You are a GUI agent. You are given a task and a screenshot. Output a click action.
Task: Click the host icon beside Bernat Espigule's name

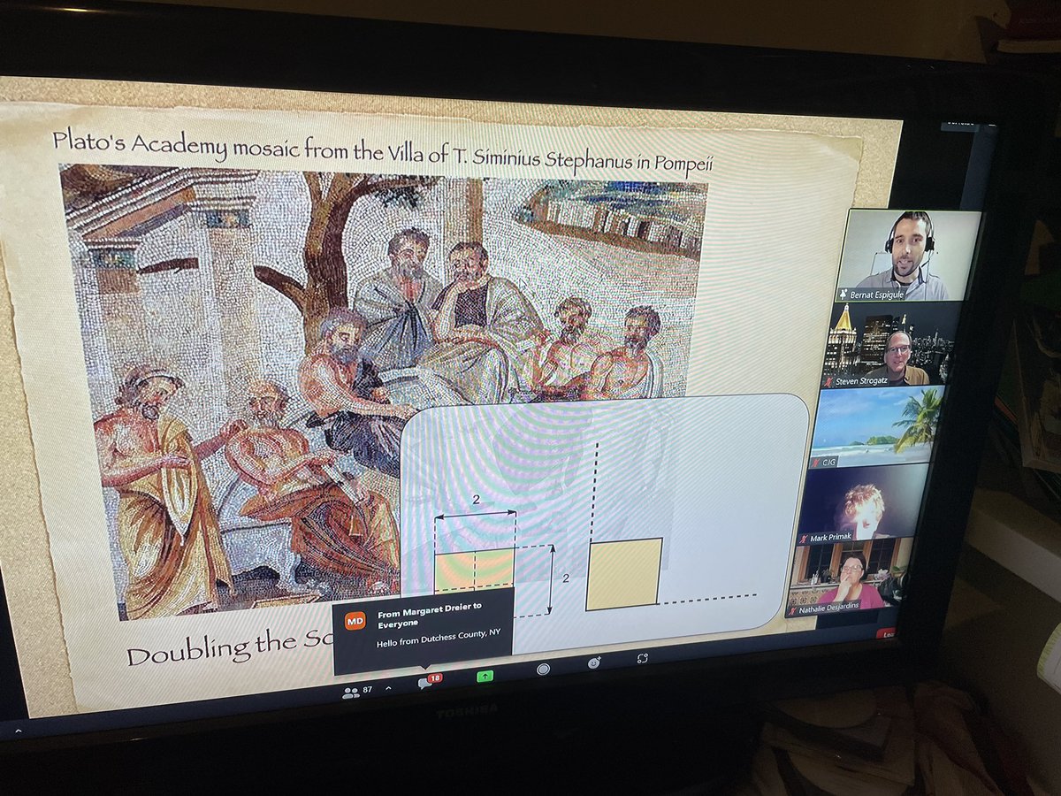843,294
